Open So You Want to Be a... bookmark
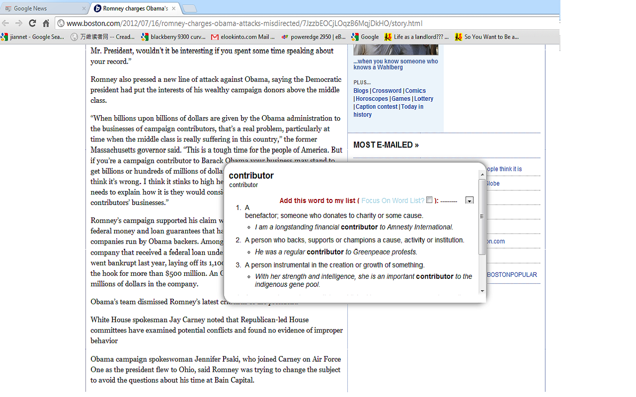 487,37
